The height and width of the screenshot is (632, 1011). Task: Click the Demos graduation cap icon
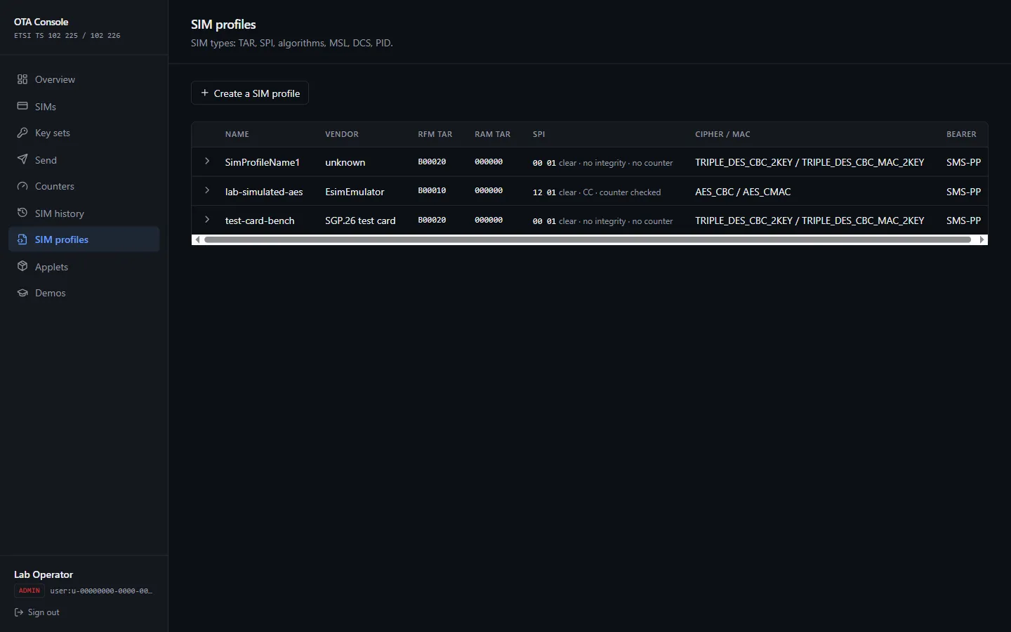coord(22,293)
